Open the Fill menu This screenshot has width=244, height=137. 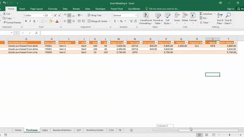tap(204, 18)
